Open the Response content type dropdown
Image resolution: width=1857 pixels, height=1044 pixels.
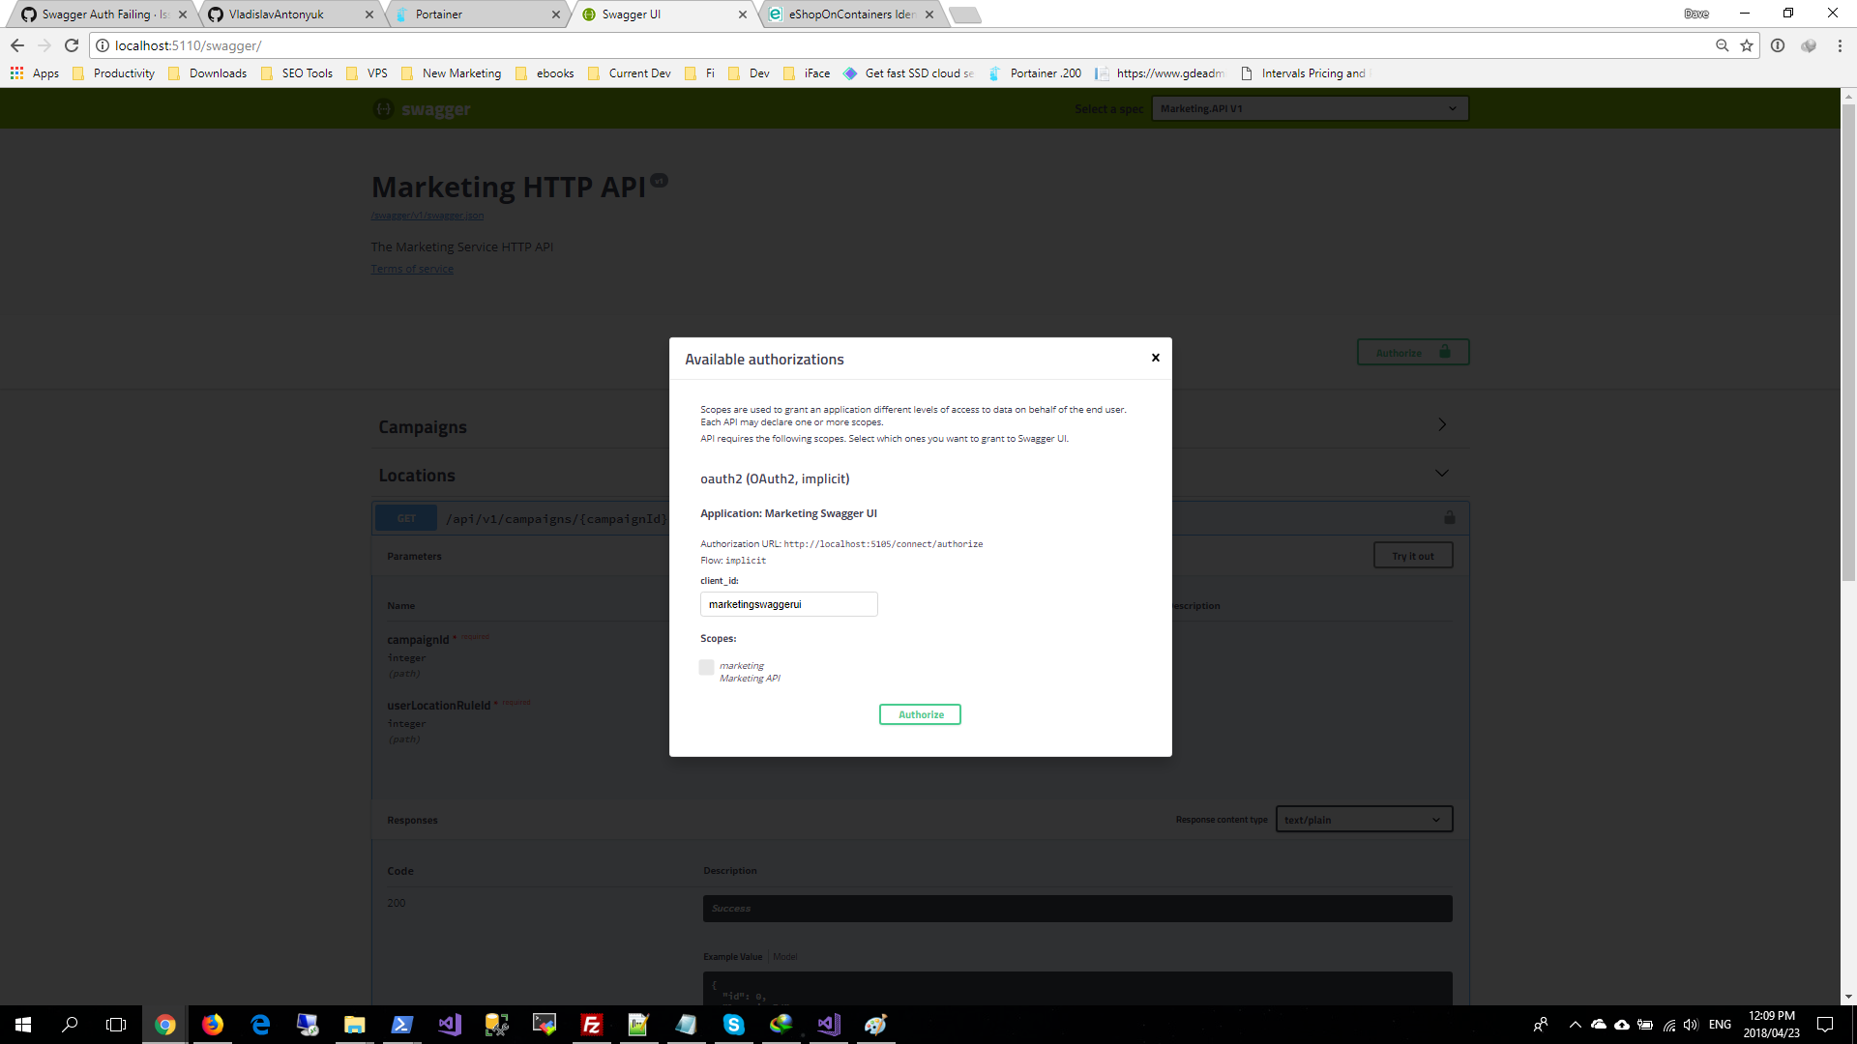click(1364, 820)
